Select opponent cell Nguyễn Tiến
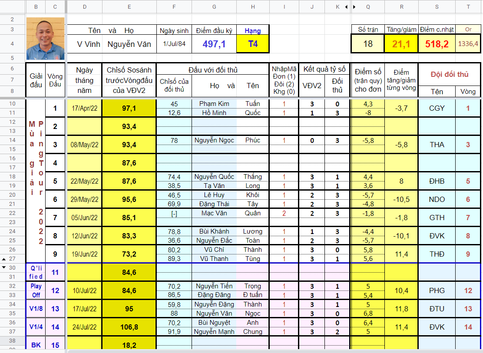The height and width of the screenshot is (353, 483). coord(214,286)
